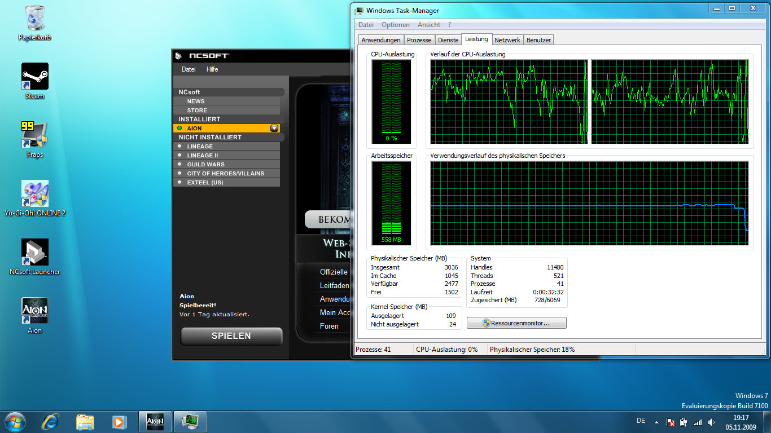The image size is (771, 433).
Task: Select the Yu-Gi-Oh! ONLINE 2 shortcut
Action: tap(34, 198)
